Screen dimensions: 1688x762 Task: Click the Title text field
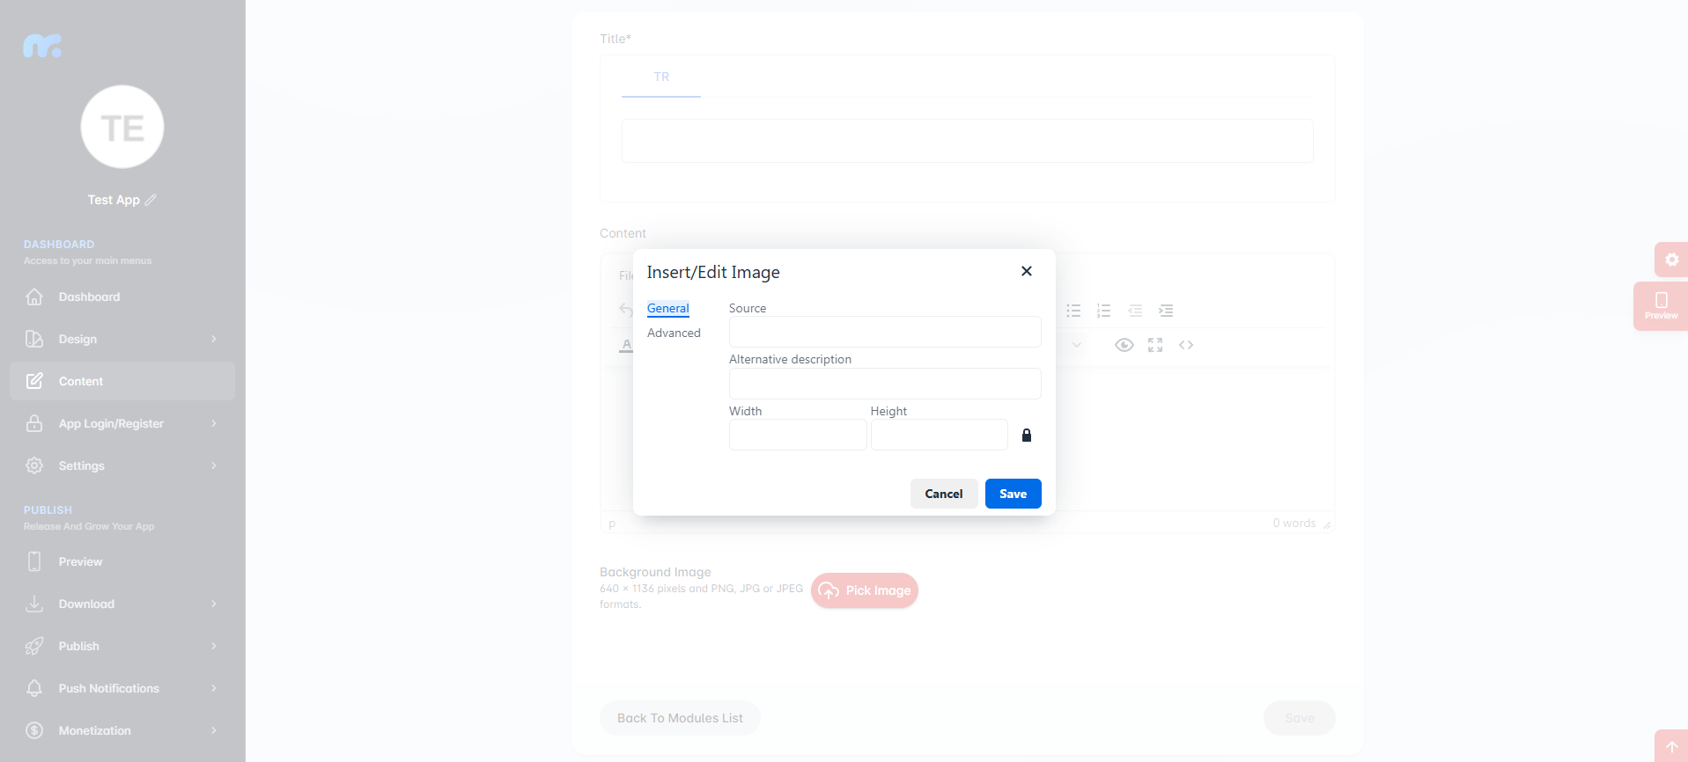[967, 141]
